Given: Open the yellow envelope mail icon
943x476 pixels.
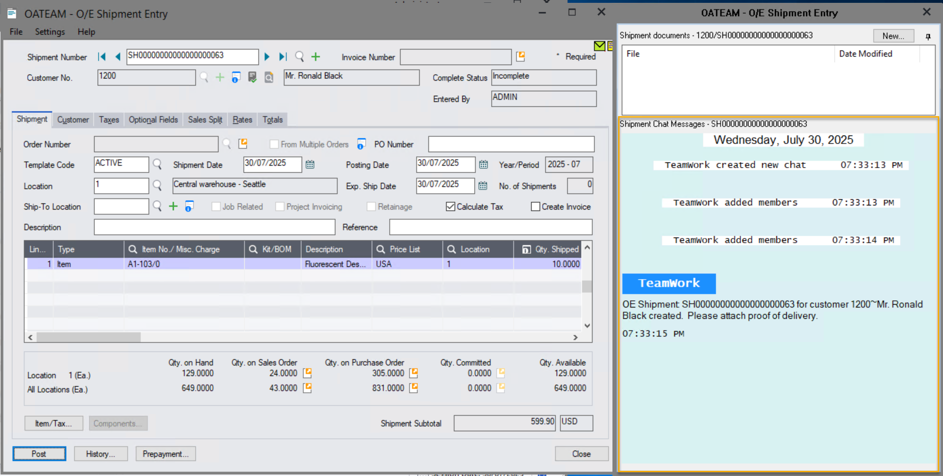Looking at the screenshot, I should pos(599,46).
